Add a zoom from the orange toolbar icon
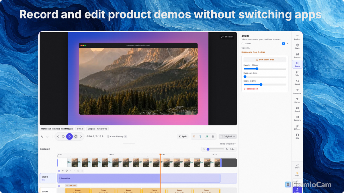Image resolution: width=344 pixels, height=193 pixels. click(194, 136)
